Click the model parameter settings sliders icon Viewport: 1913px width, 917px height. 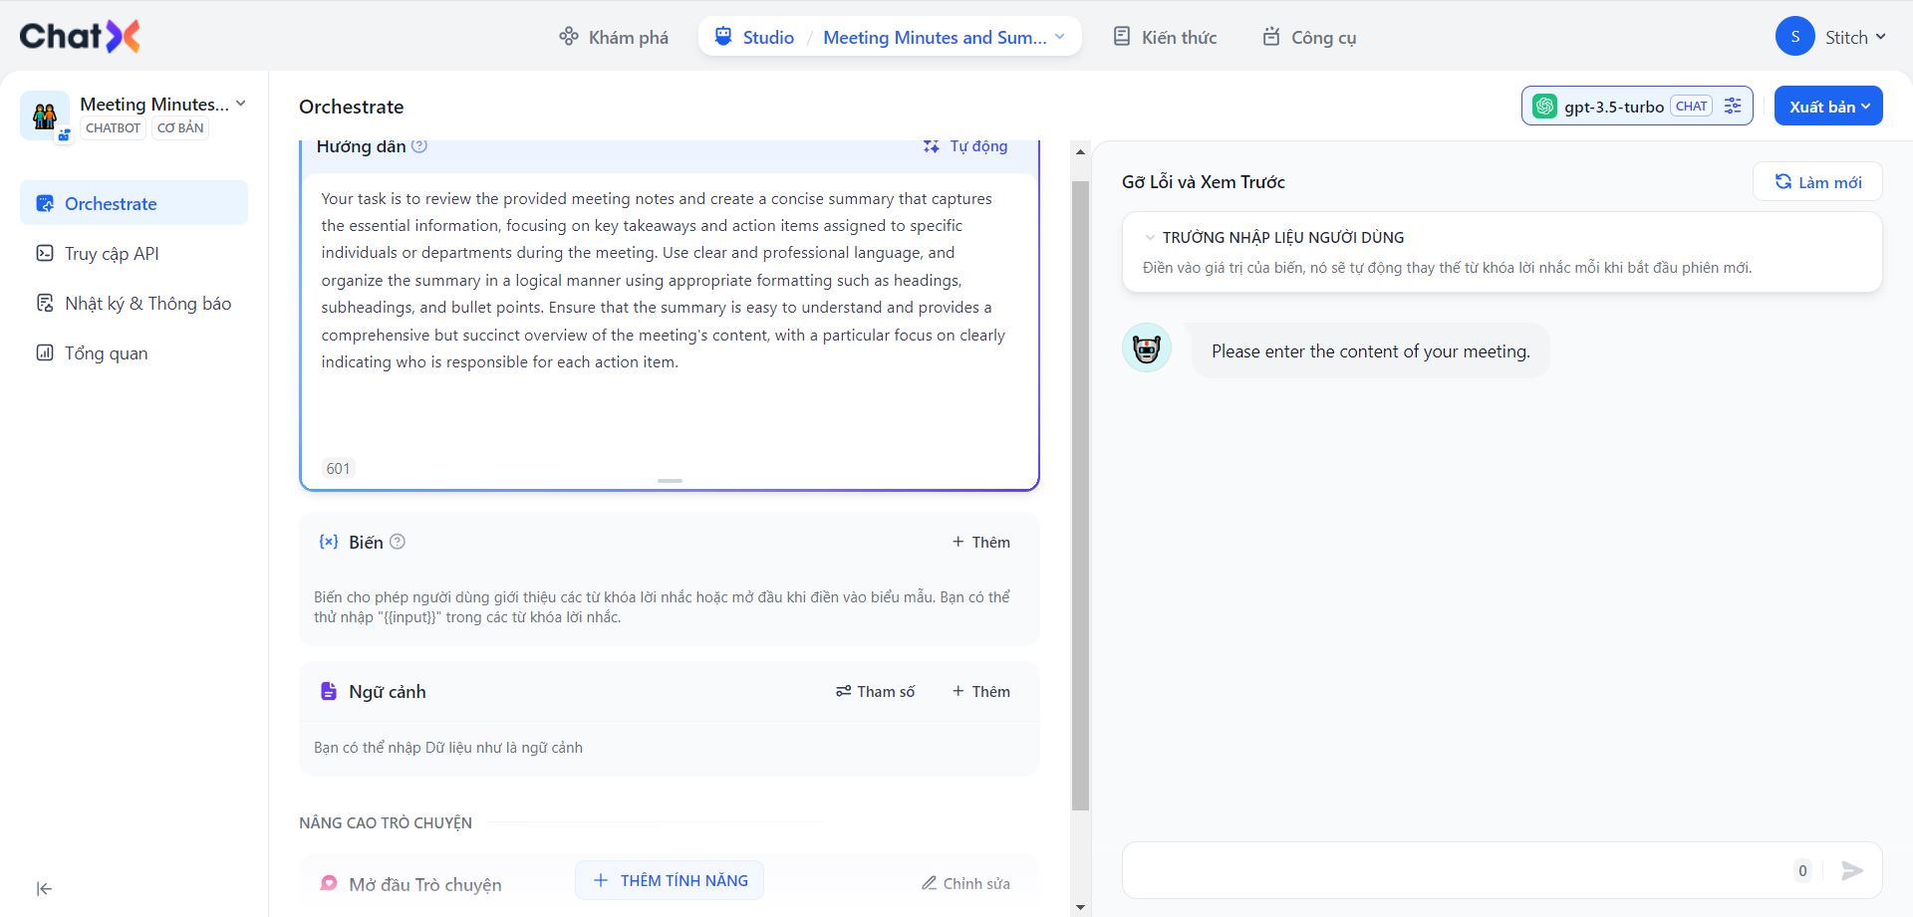tap(1733, 107)
